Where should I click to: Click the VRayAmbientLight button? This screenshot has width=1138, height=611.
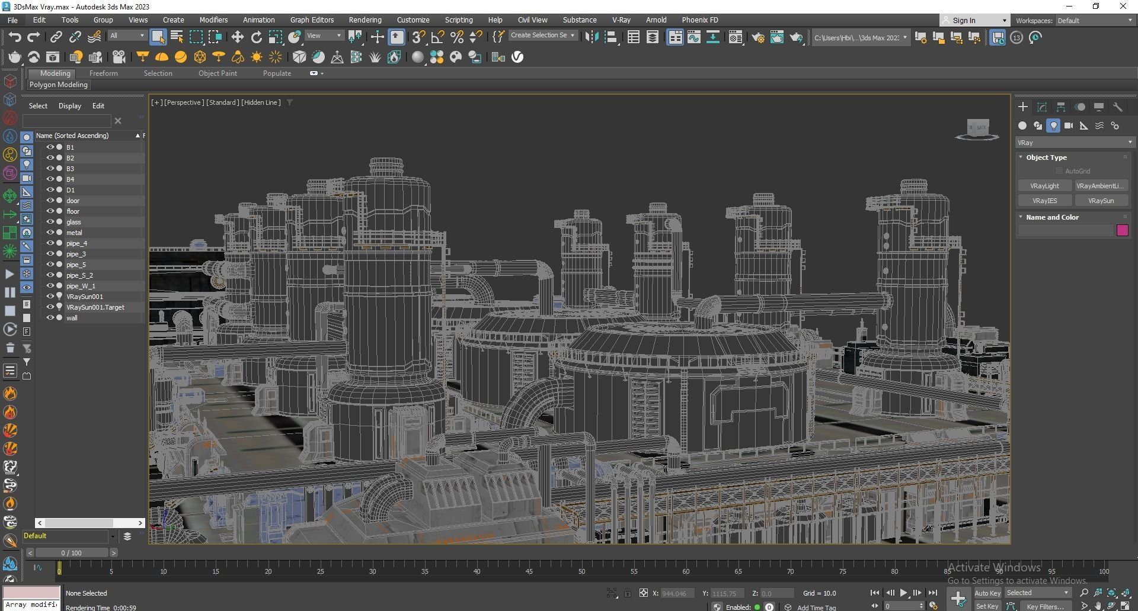(x=1101, y=186)
